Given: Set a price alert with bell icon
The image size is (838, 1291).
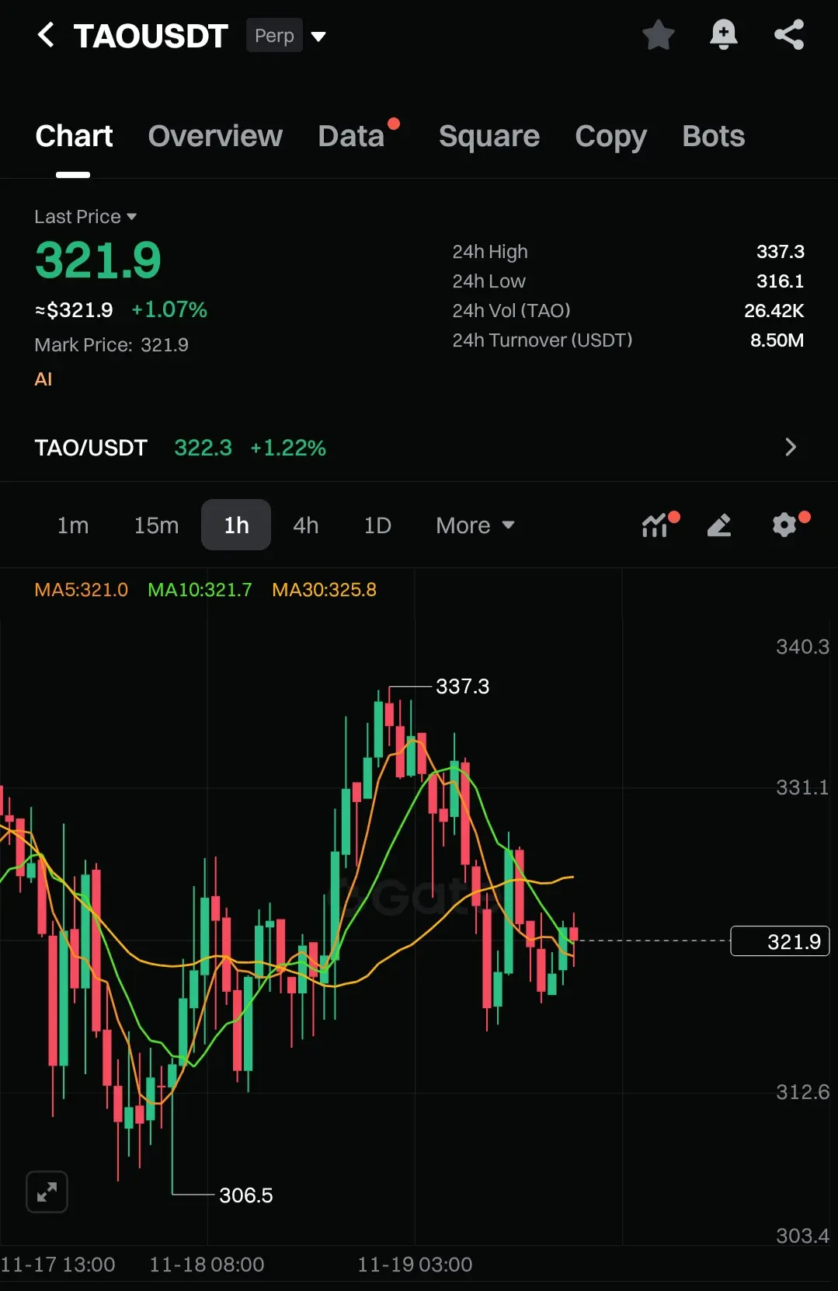Looking at the screenshot, I should (723, 35).
